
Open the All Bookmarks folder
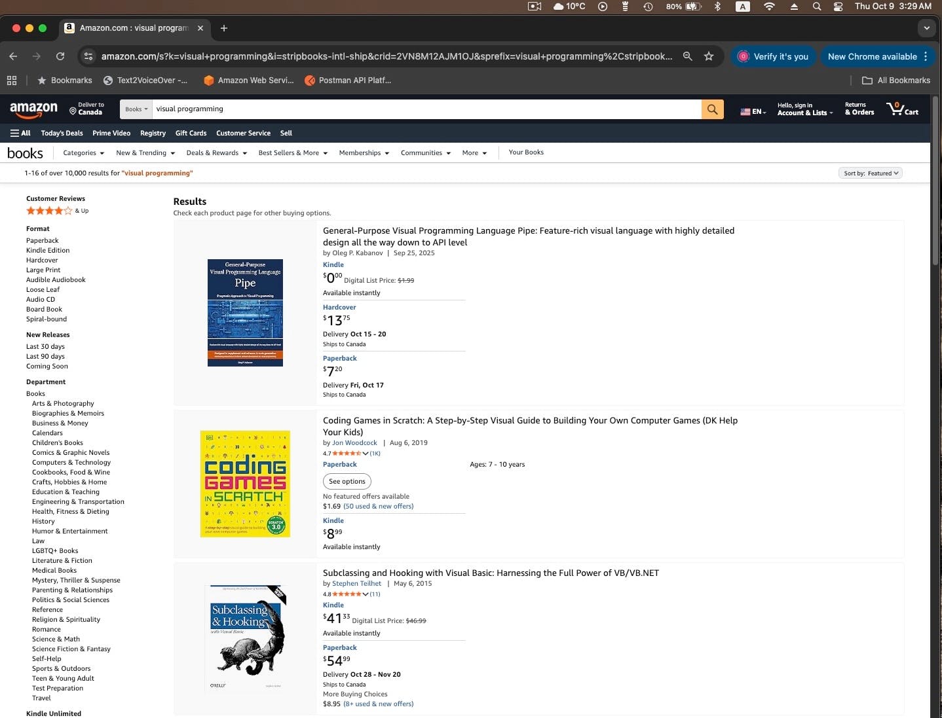(x=896, y=81)
